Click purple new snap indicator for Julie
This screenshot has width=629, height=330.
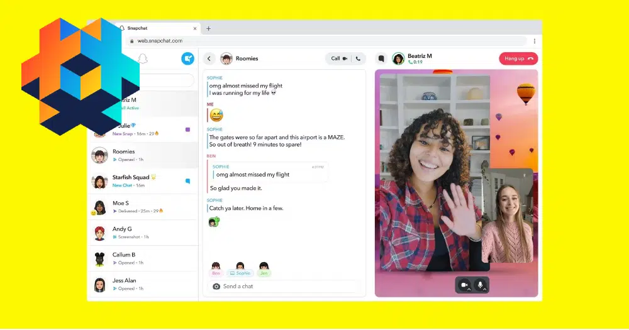(187, 129)
